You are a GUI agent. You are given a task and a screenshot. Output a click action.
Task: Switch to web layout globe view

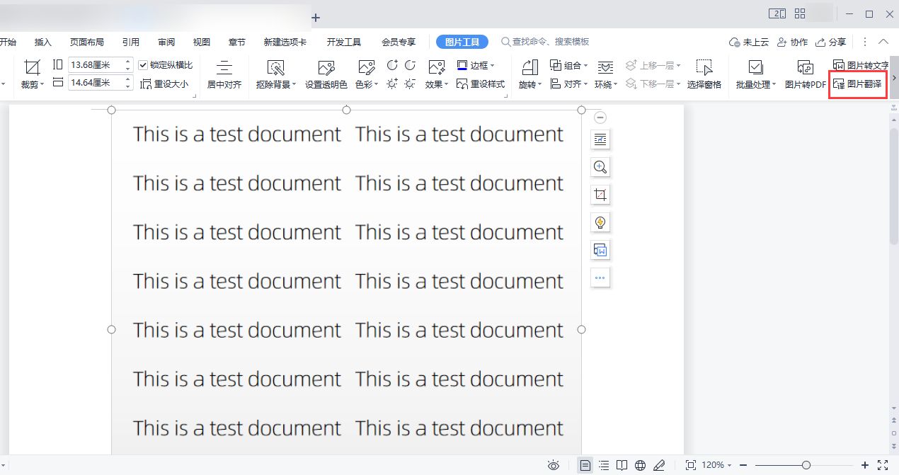641,465
